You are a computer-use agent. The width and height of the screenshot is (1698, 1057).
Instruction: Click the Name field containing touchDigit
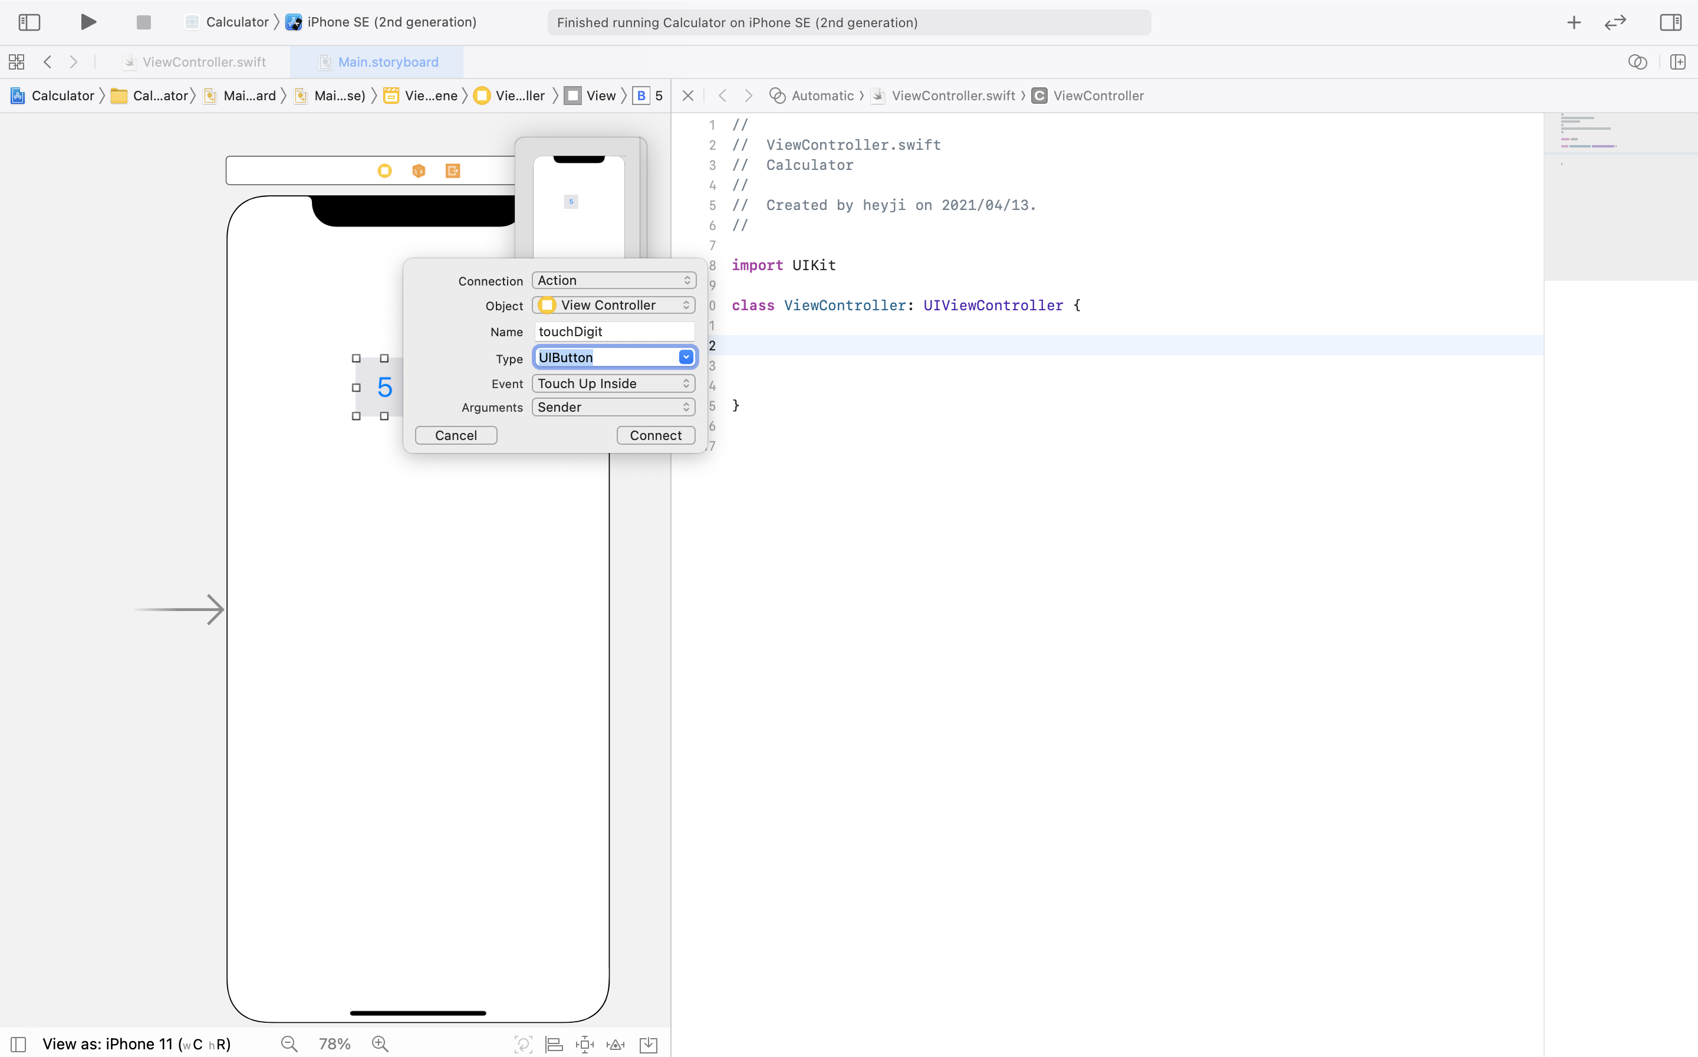coord(614,331)
